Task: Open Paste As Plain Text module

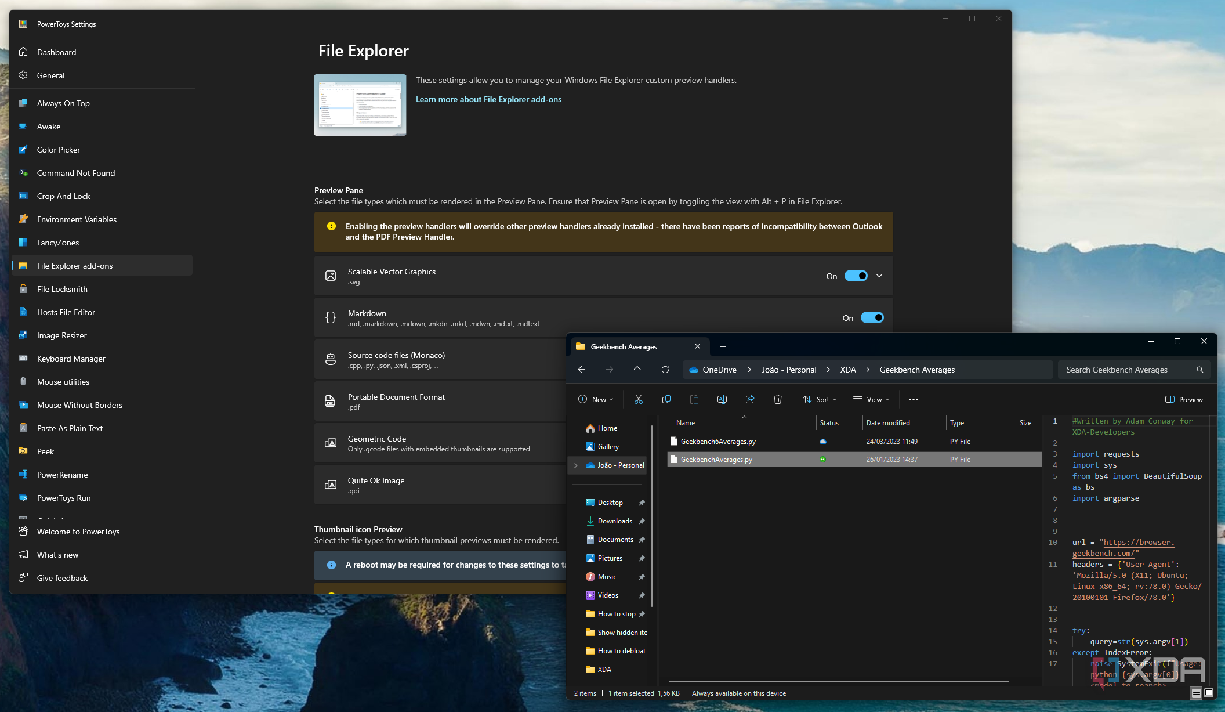Action: tap(102, 428)
